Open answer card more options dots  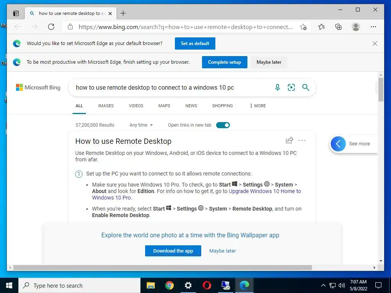[302, 140]
